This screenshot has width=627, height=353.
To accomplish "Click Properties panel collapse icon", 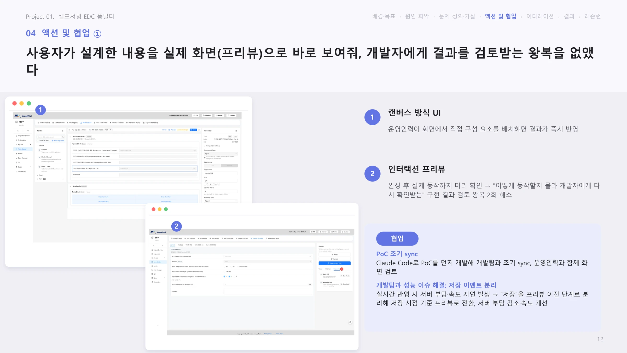I will pos(236,131).
